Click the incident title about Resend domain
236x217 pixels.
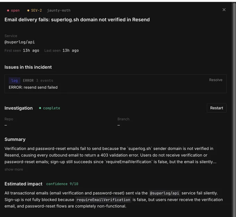point(77,20)
